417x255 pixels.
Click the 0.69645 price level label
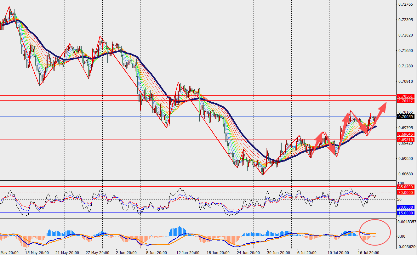[x=406, y=134]
